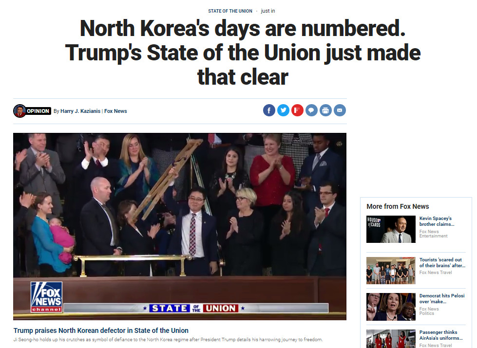Viewport: 477px width, 348px height.
Task: Read 'Tourists scared out of their brains' story
Action: click(x=442, y=263)
